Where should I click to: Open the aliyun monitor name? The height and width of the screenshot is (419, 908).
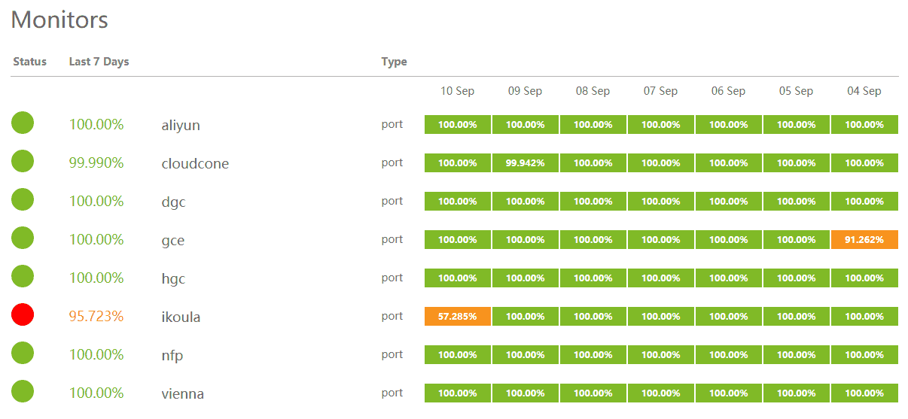(181, 125)
